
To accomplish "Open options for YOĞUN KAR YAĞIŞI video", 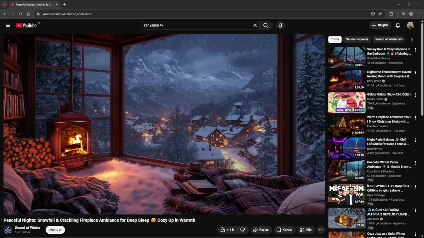I will coord(415,210).
